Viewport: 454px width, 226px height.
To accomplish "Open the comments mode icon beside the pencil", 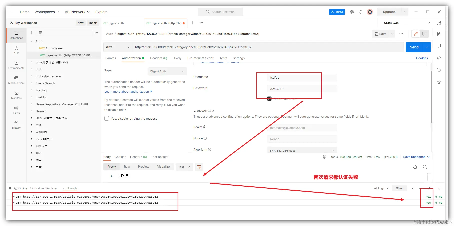I will 424,34.
